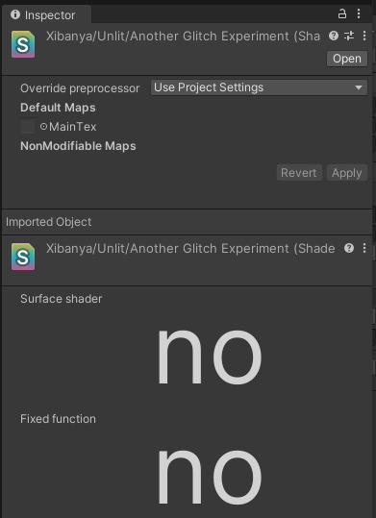Viewport: 376px width, 518px height.
Task: Click the Revert button
Action: point(299,172)
